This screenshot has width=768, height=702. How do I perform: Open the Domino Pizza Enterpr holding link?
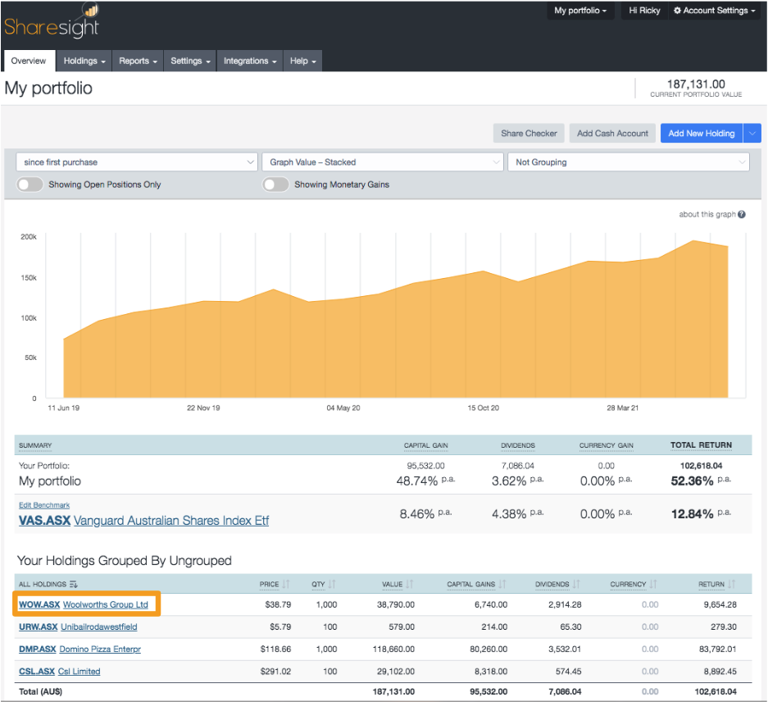100,649
